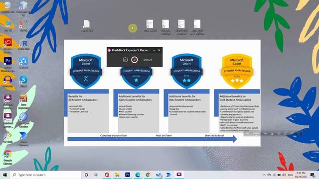319x179 pixels.
Task: Click the Gold three-star Student Ambassador badge
Action: pos(237,71)
